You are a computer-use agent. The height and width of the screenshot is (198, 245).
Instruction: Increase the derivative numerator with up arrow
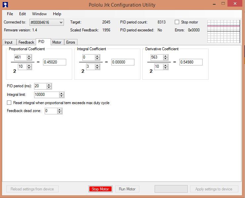click(x=166, y=56)
